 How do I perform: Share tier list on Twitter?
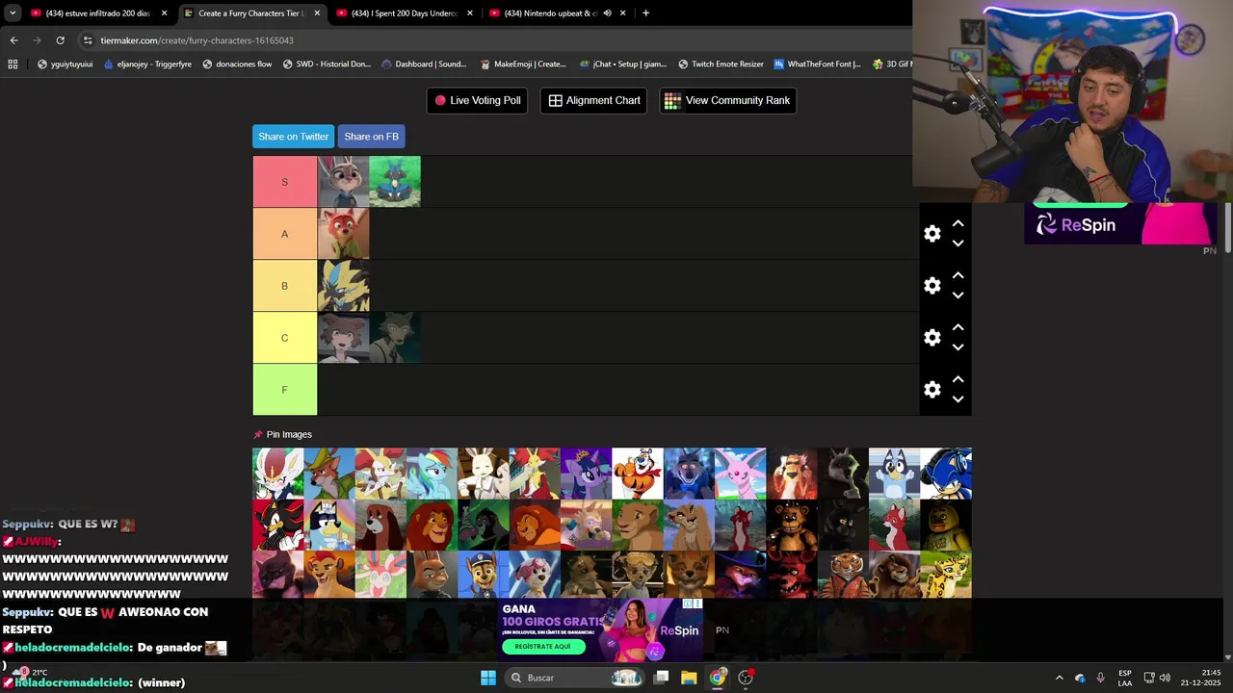pyautogui.click(x=293, y=137)
